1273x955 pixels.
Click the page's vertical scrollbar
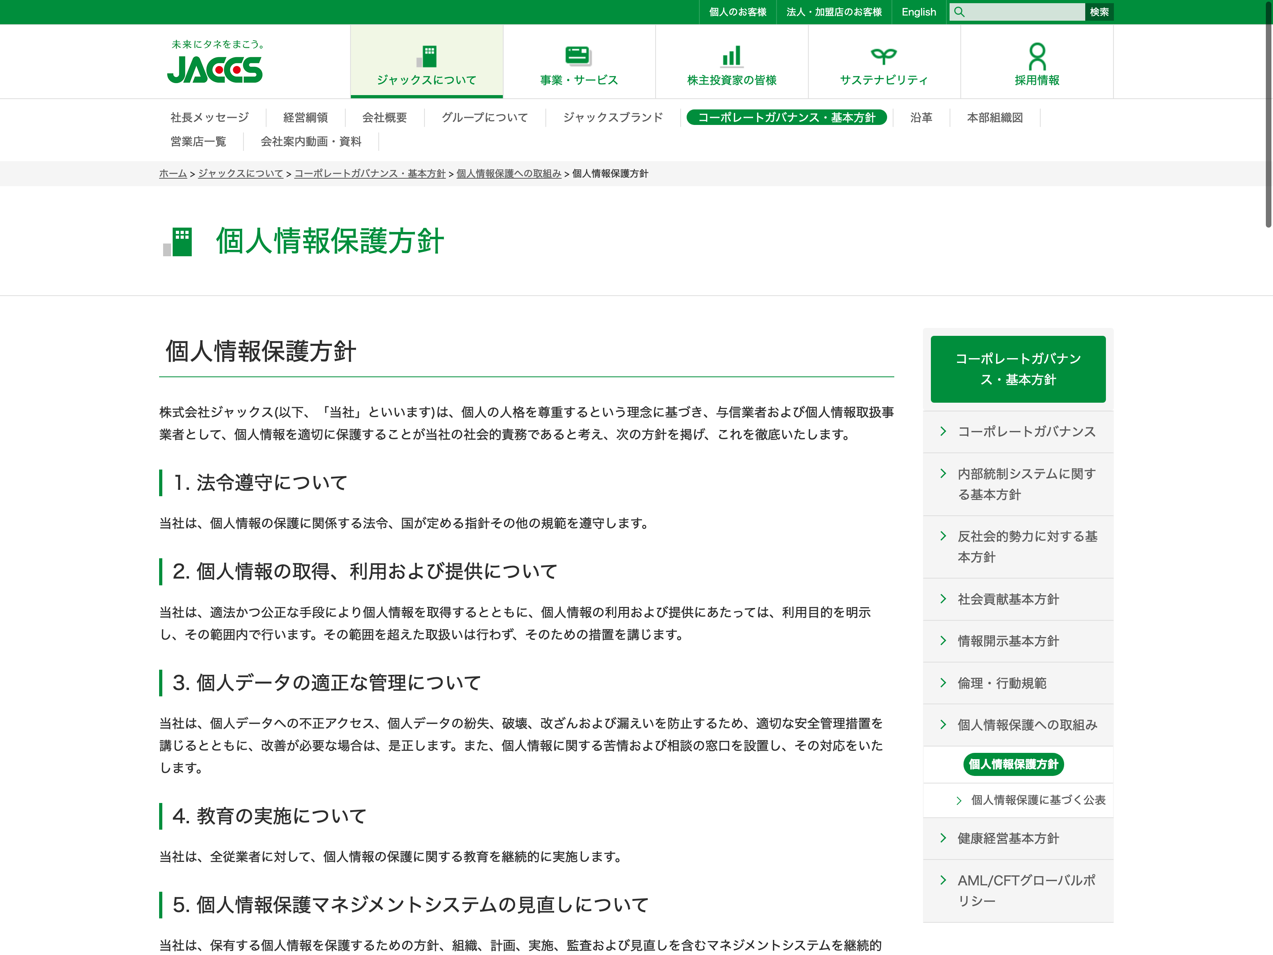pyautogui.click(x=1268, y=115)
